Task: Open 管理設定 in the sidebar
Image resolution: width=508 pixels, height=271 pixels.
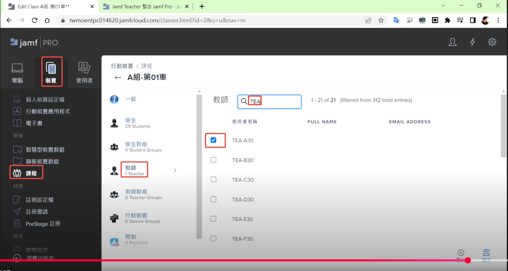Action: tap(37, 250)
